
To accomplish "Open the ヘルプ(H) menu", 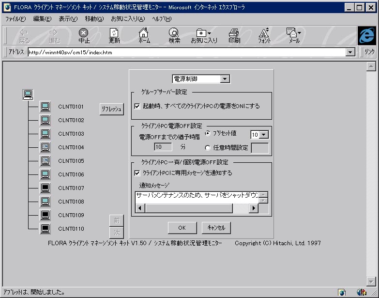I will coord(162,19).
